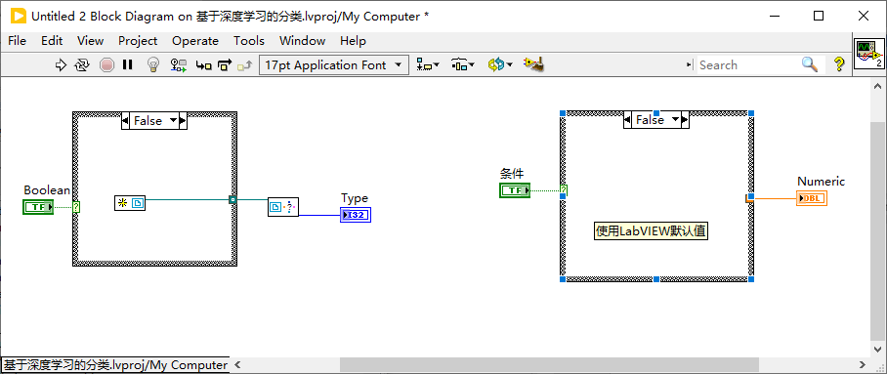
Task: Click the Run arrow icon
Action: click(61, 65)
